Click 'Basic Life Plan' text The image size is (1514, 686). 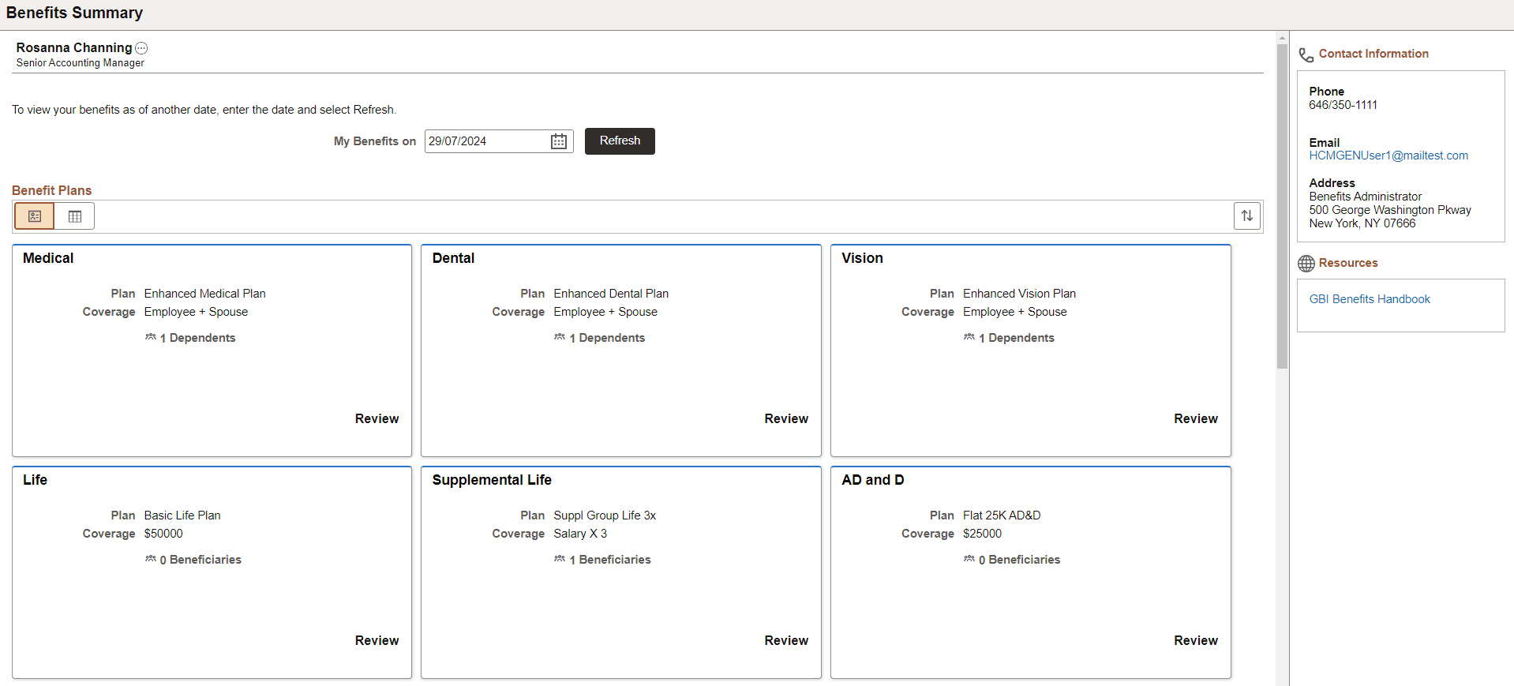pyautogui.click(x=182, y=515)
